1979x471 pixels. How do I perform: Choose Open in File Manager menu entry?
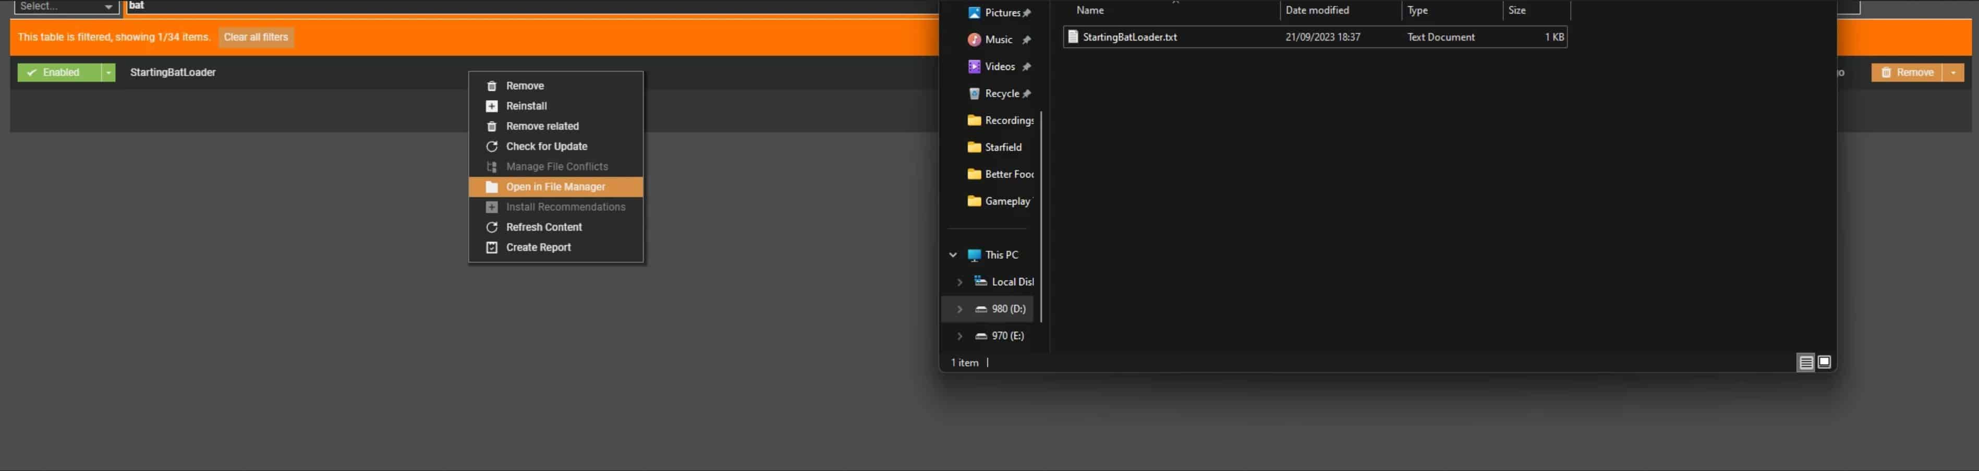pos(555,187)
